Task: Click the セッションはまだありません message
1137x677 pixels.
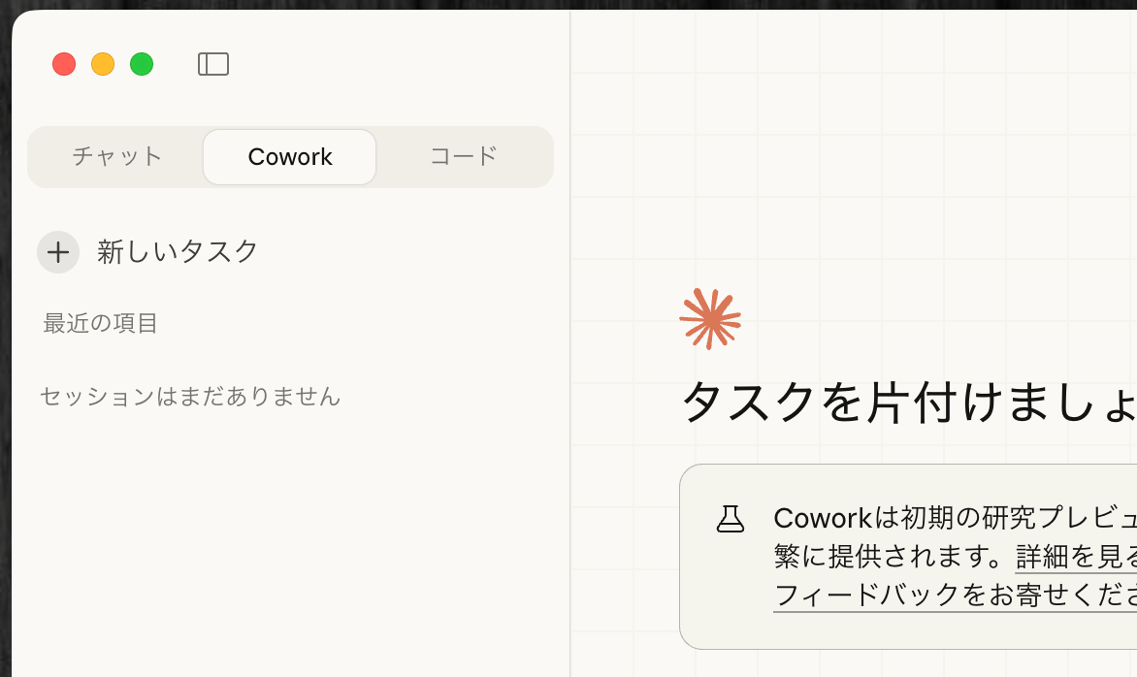Action: 190,397
